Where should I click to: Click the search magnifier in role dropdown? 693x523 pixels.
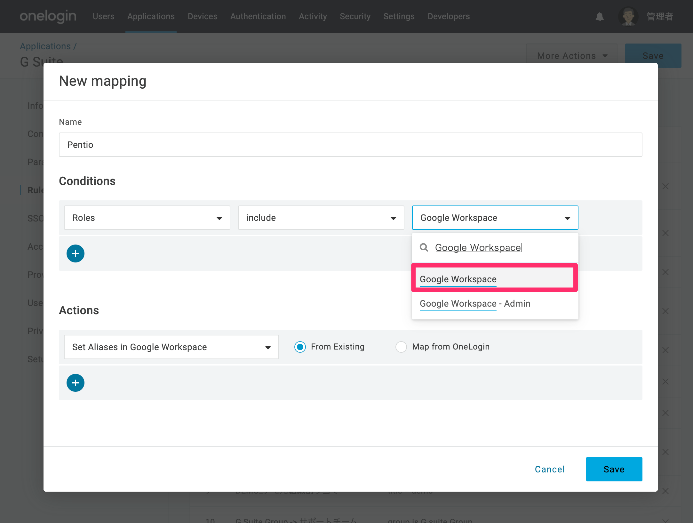click(424, 247)
